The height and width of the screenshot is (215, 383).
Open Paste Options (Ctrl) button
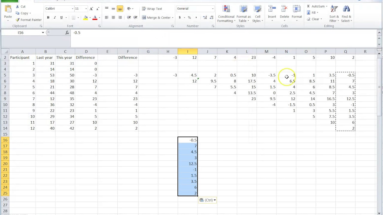pos(208,200)
